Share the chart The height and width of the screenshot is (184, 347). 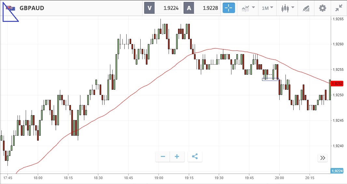(195, 157)
